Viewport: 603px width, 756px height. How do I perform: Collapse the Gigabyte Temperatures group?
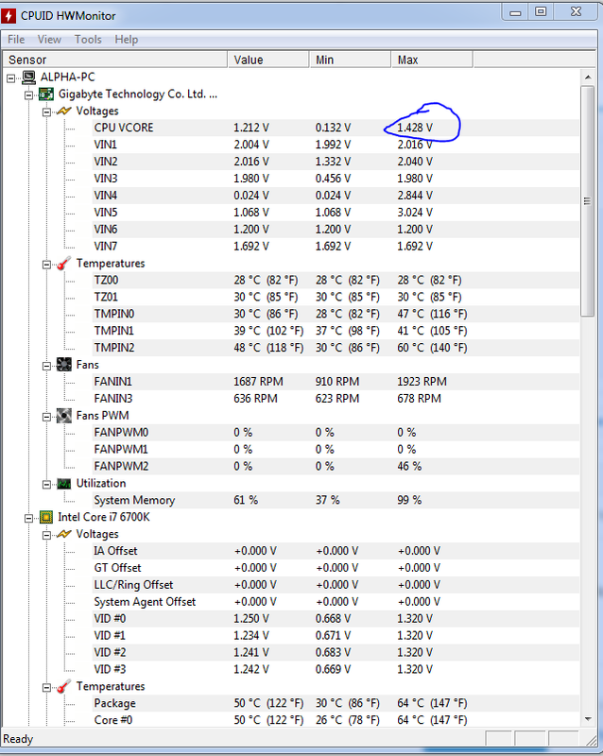(47, 265)
